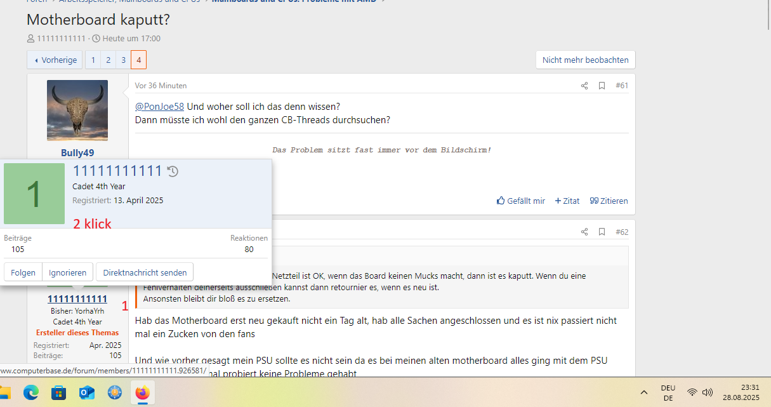The height and width of the screenshot is (407, 771).
Task: Share post #61 via share icon
Action: [584, 86]
